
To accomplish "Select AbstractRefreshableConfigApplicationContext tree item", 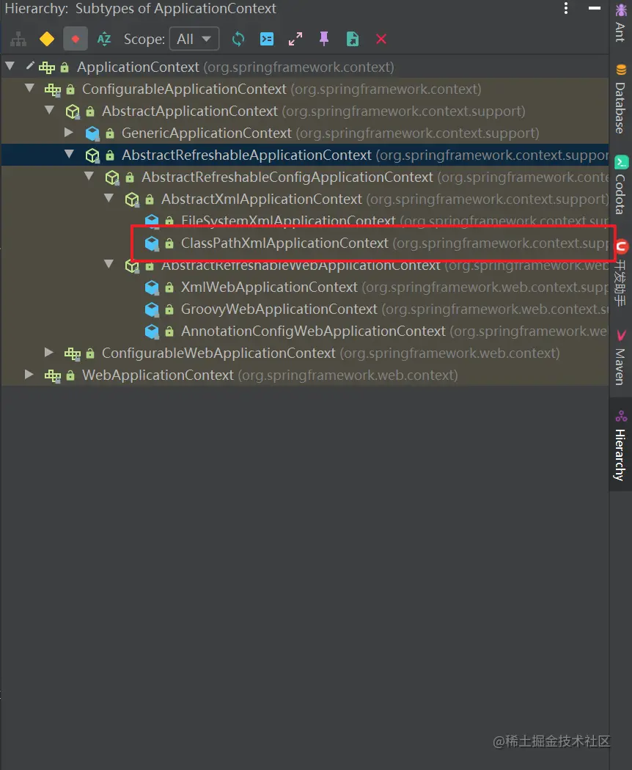I will (304, 177).
